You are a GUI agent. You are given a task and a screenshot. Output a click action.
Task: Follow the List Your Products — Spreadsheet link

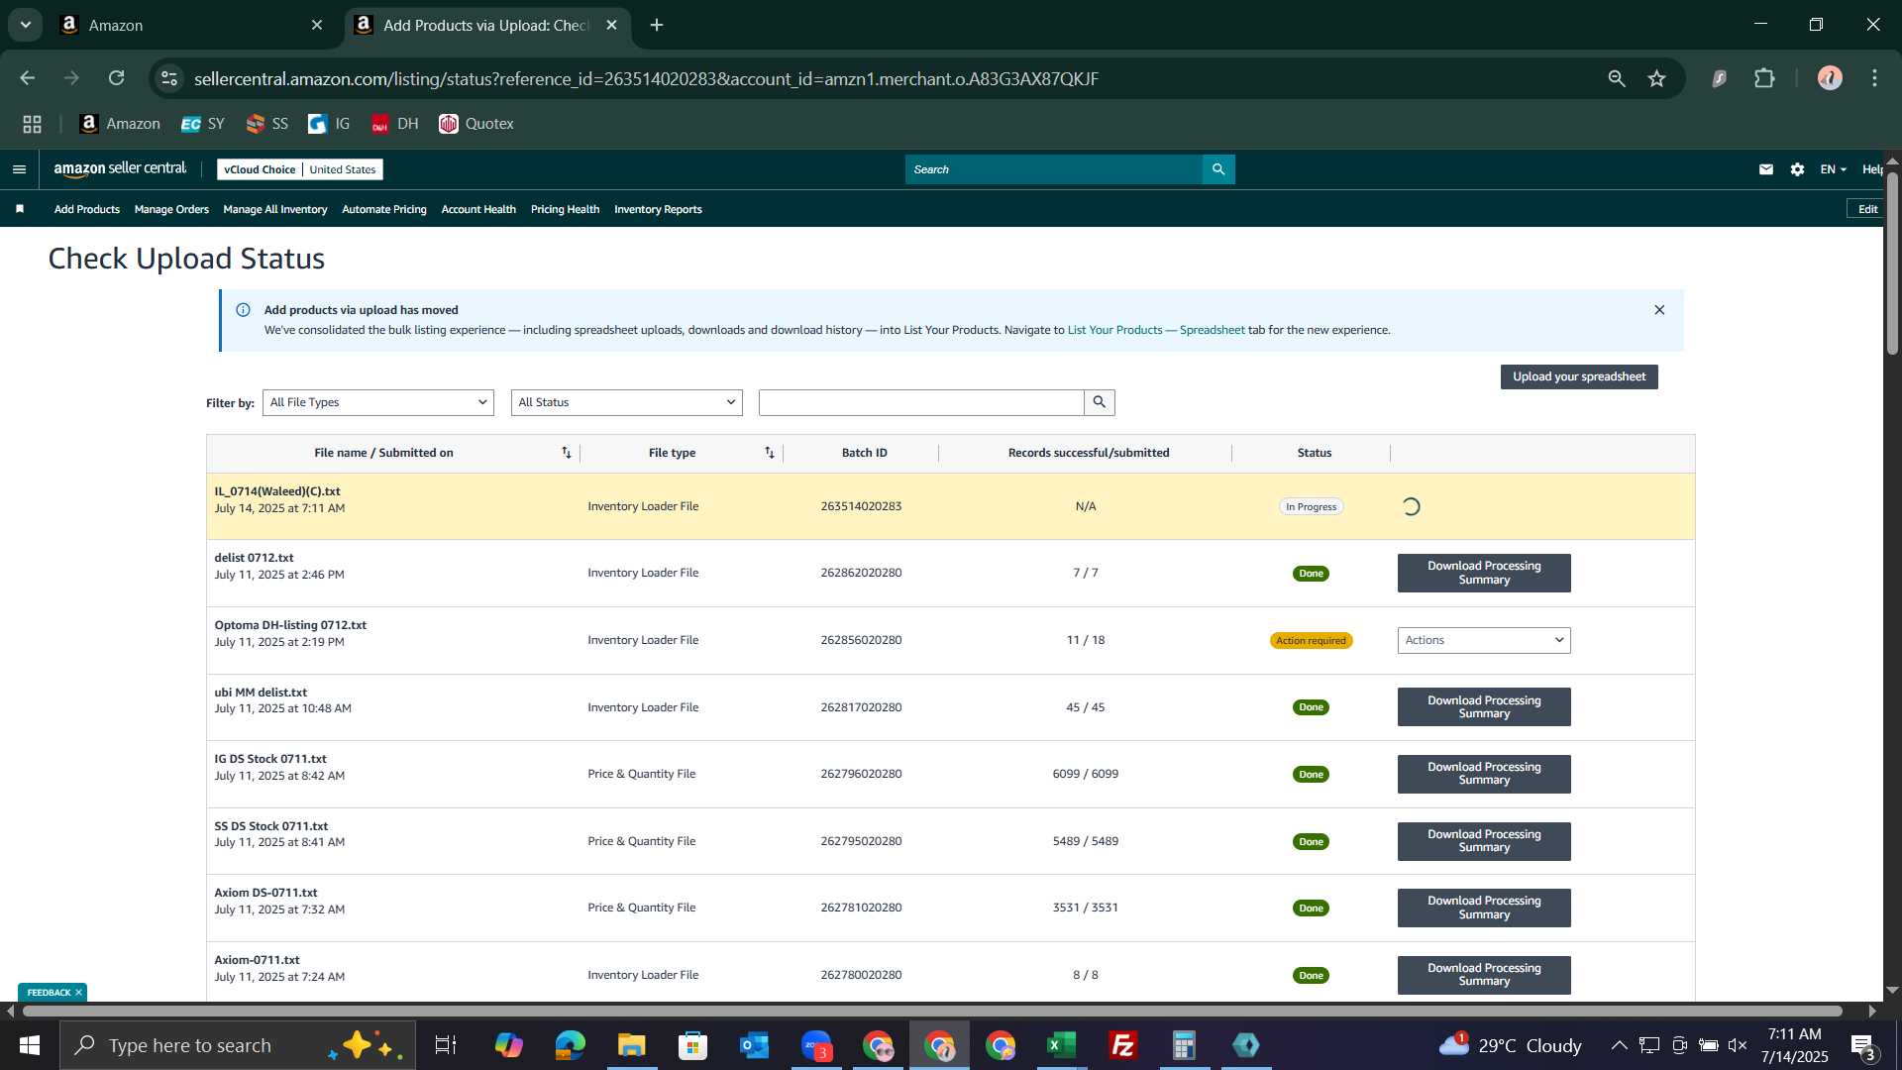(1156, 330)
